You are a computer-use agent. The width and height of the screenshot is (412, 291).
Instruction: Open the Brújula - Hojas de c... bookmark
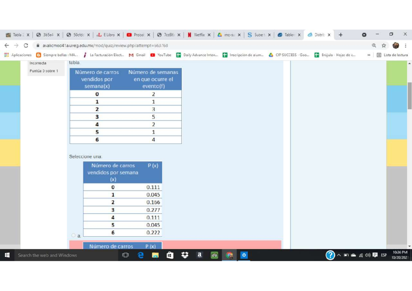click(335, 55)
